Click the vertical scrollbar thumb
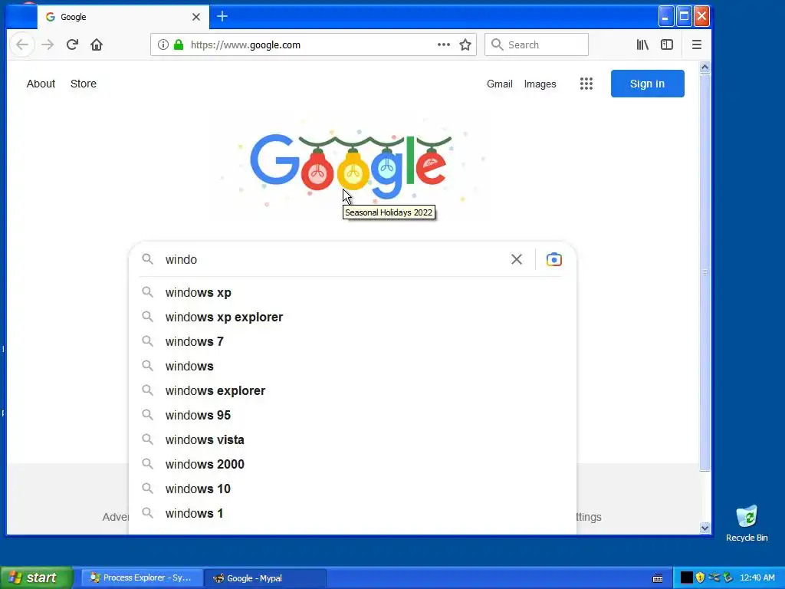The width and height of the screenshot is (785, 589). pyautogui.click(x=705, y=272)
